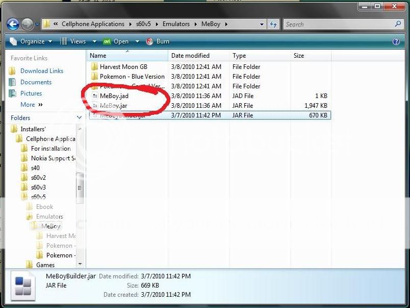
Task: Click the MeBoyBuilder.jar preview icon in details pane
Action: (x=23, y=286)
